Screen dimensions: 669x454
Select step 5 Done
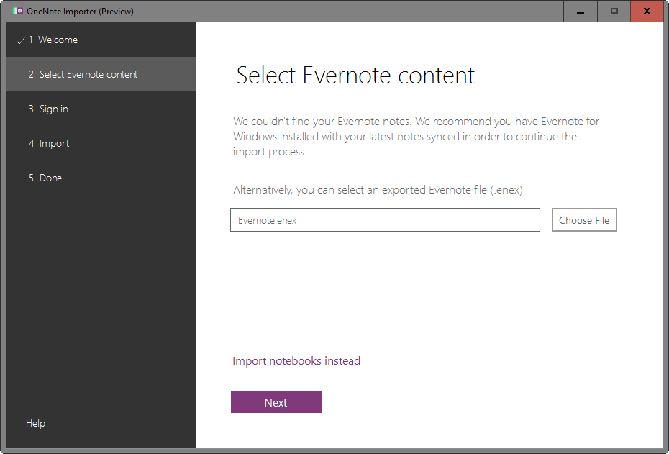tap(101, 178)
